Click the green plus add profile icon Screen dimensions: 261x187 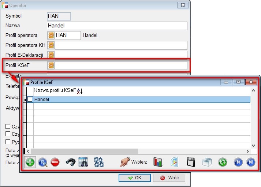pyautogui.click(x=30, y=162)
